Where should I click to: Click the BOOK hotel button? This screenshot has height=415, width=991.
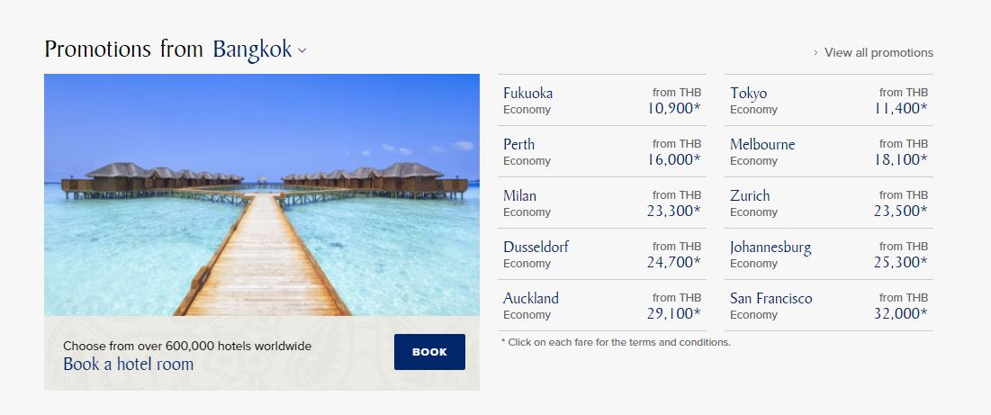pyautogui.click(x=429, y=352)
